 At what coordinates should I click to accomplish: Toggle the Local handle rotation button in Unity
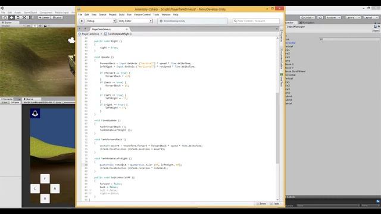click(x=57, y=17)
